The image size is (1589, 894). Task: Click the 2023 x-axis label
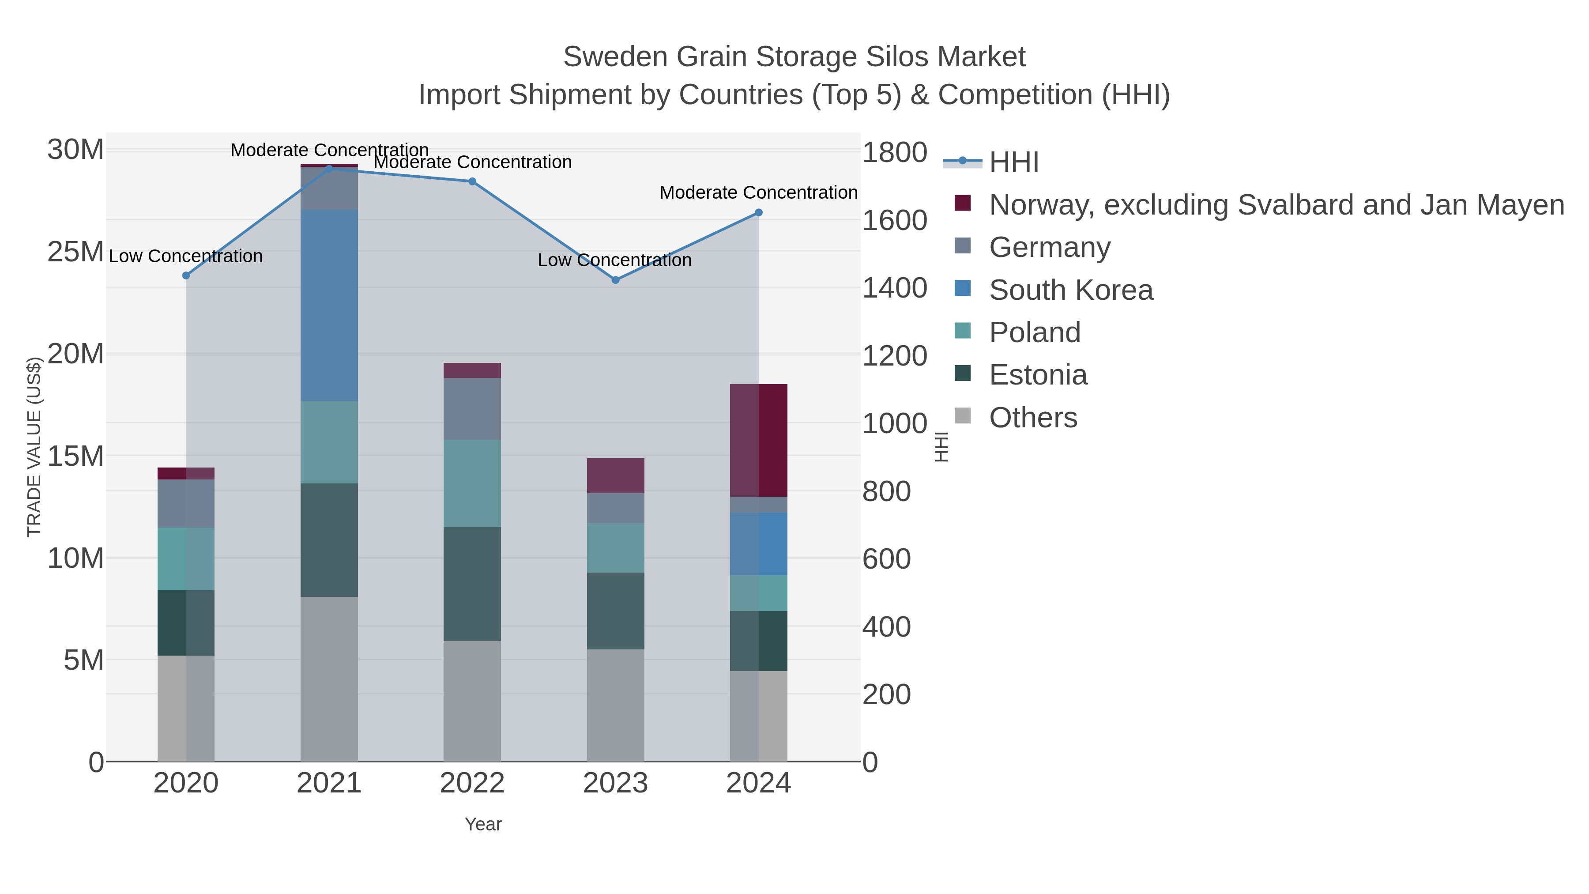(x=616, y=784)
